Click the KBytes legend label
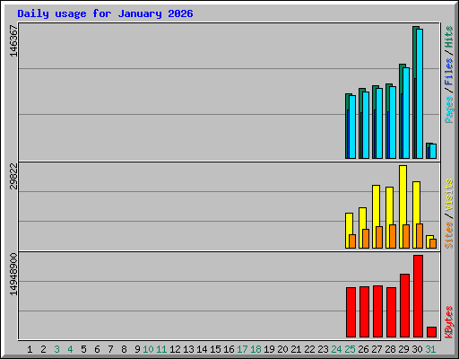 [x=448, y=322]
